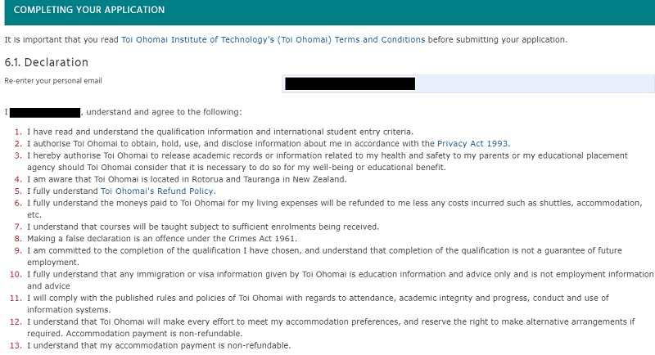Viewport: 655px width, 355px height.
Task: Click item 13 stating accommodation payment is non-refundable
Action: (x=159, y=345)
